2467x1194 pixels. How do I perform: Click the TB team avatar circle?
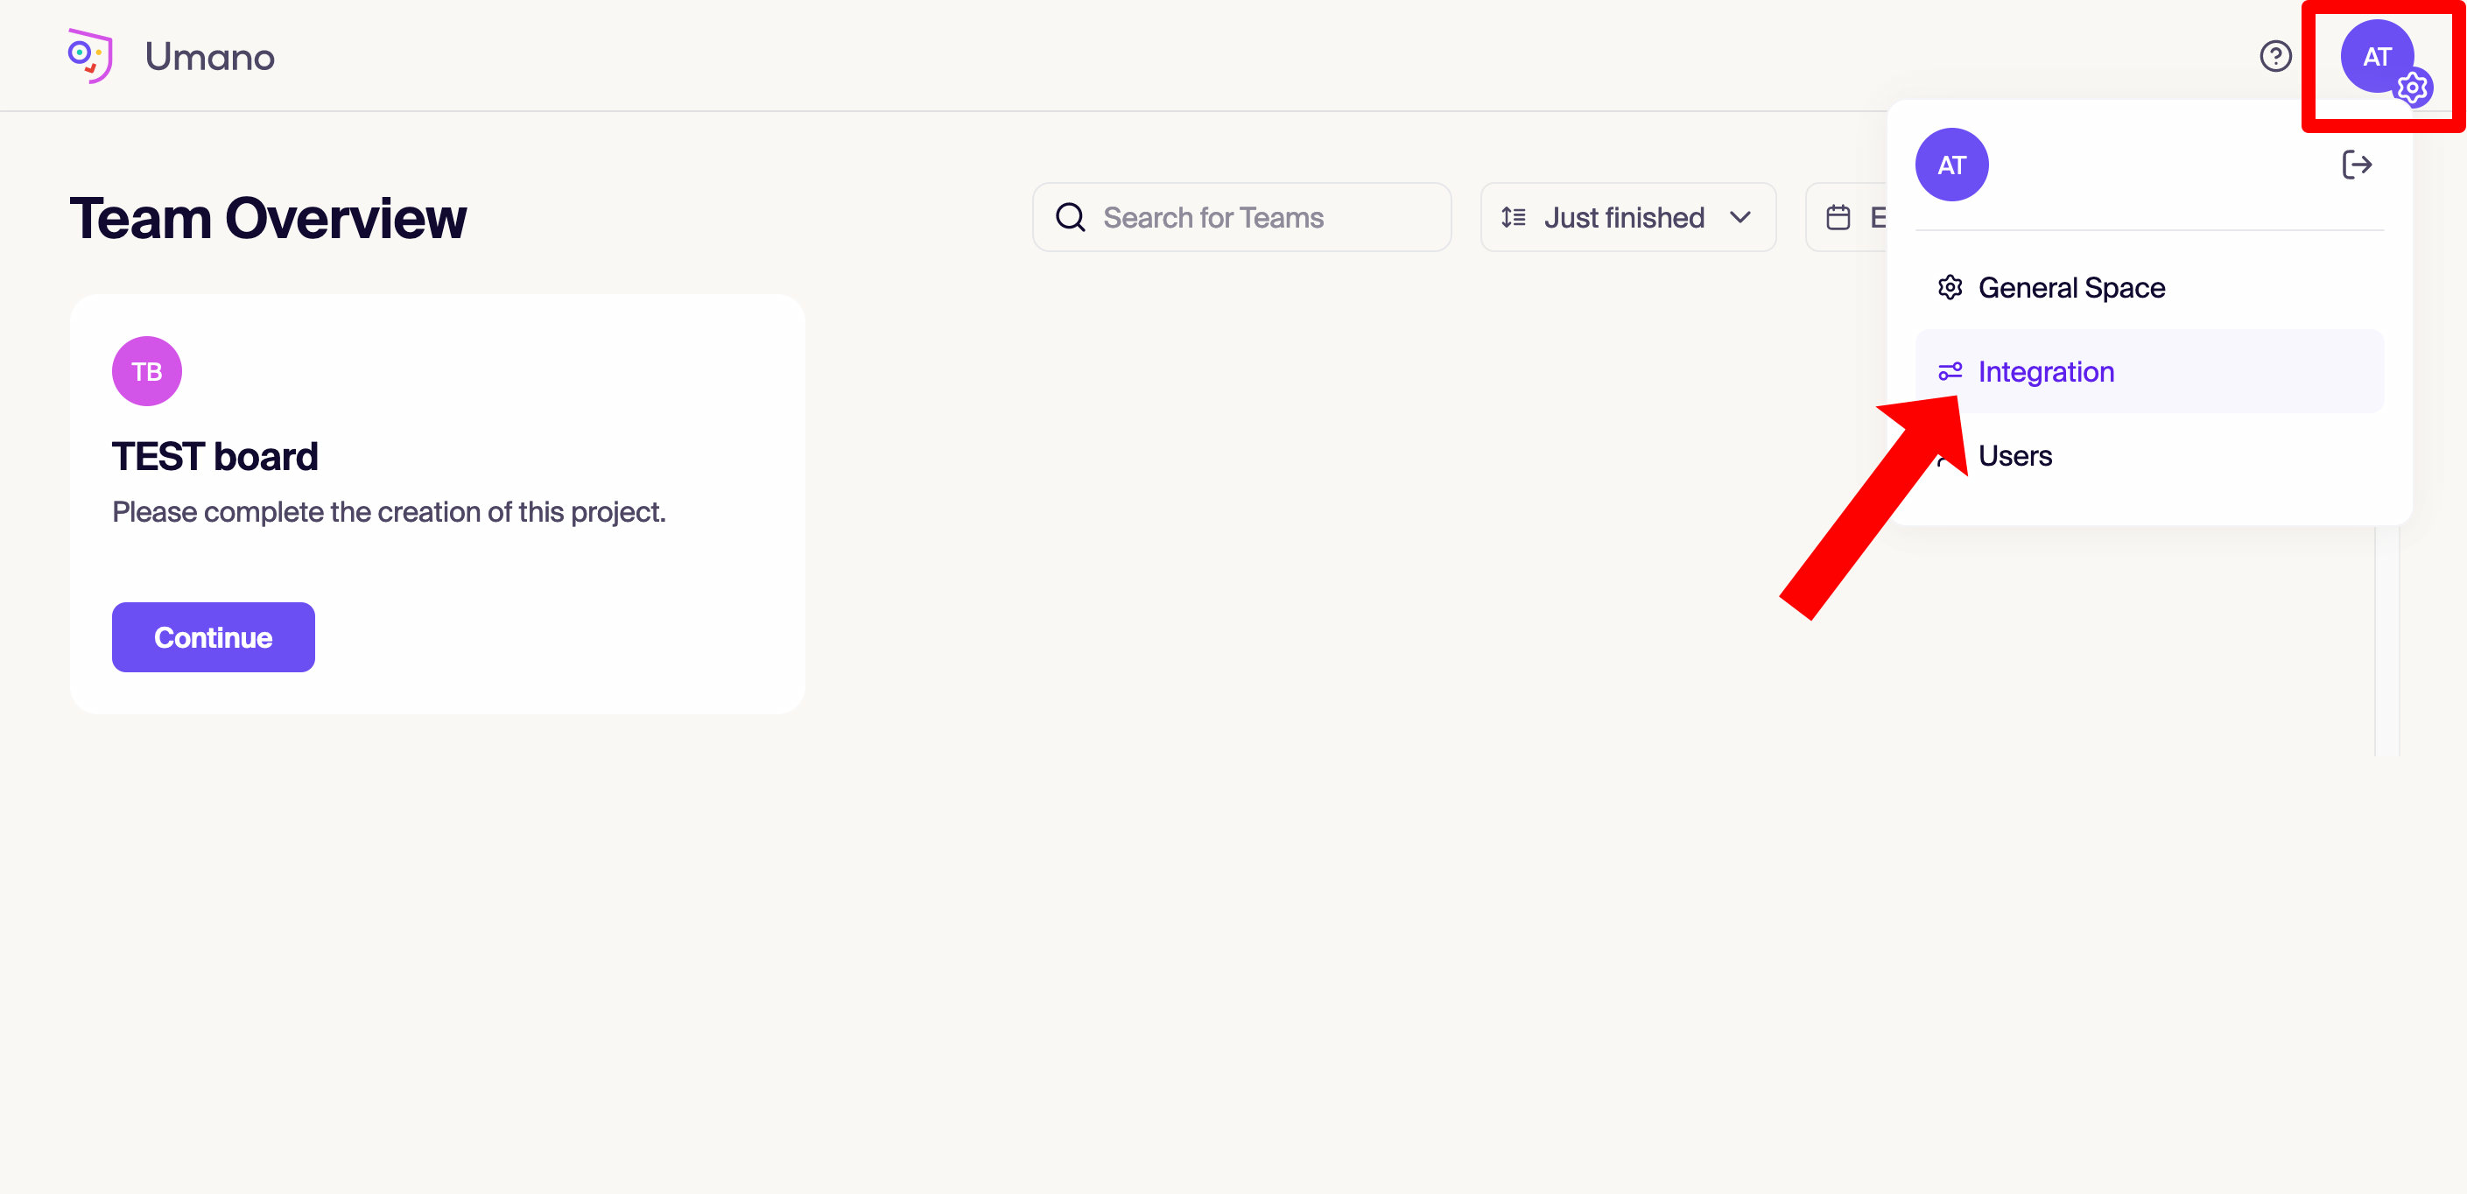tap(145, 370)
